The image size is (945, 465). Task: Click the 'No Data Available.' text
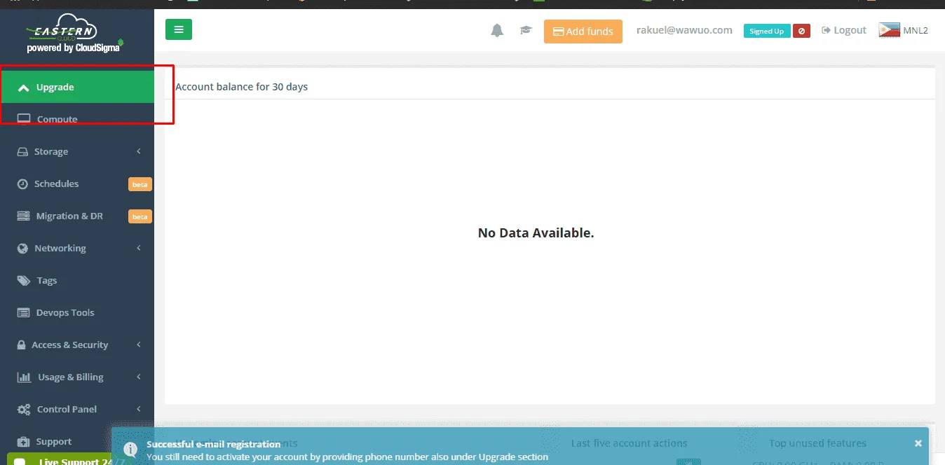[536, 233]
